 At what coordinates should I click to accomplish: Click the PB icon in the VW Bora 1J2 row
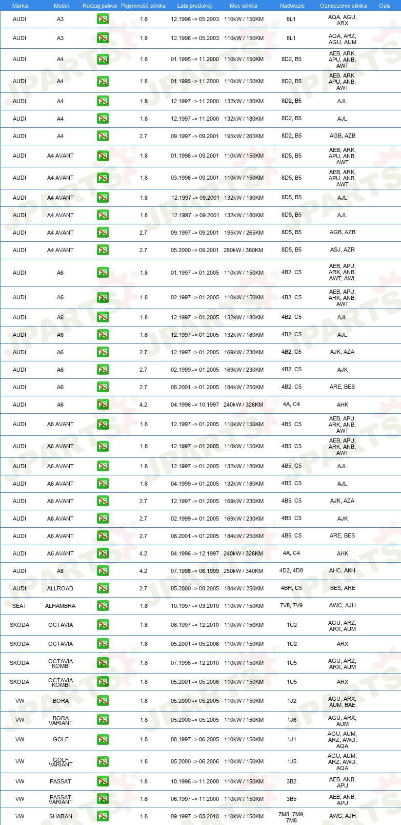click(x=103, y=701)
